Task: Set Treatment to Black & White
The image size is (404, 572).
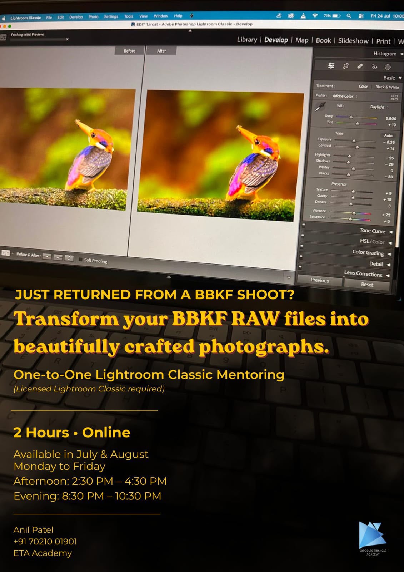Action: [x=387, y=87]
